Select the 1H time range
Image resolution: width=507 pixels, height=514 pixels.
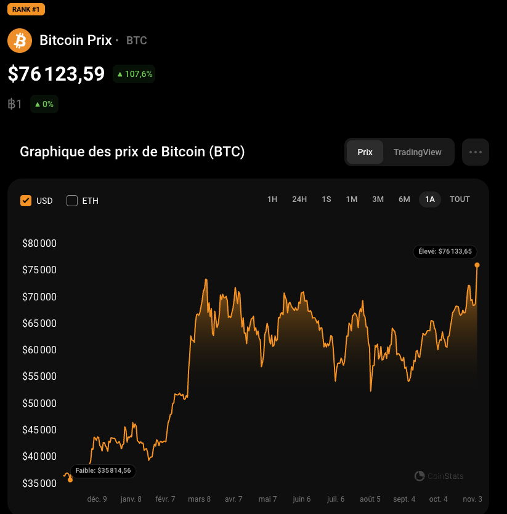coord(272,199)
